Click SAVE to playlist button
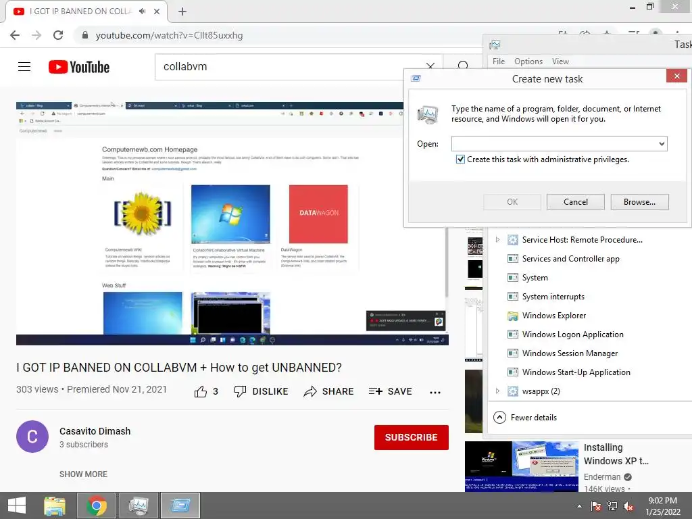 click(391, 391)
